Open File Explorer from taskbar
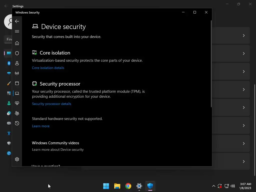The height and width of the screenshot is (192, 256). pos(117,186)
